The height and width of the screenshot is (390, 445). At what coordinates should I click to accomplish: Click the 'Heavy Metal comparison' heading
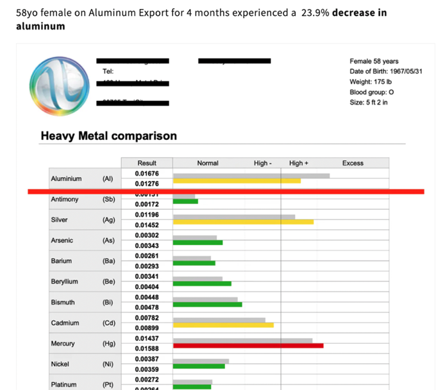point(108,136)
